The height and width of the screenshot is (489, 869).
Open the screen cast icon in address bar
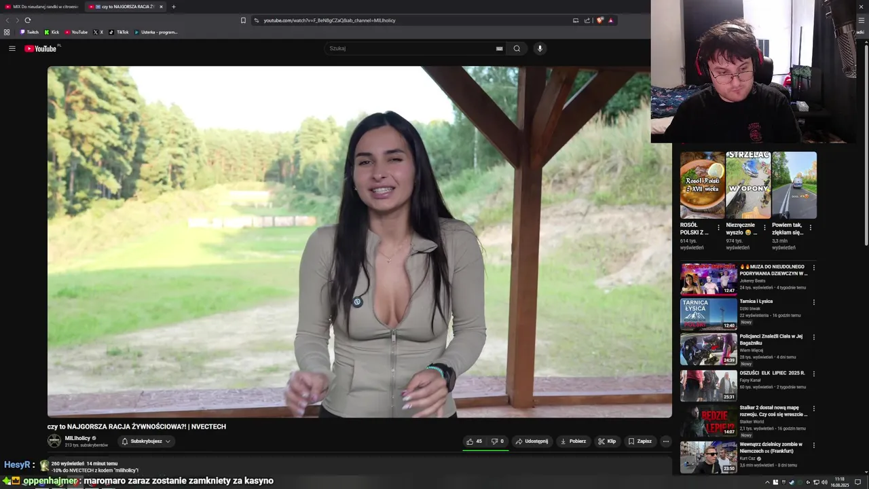pos(576,20)
